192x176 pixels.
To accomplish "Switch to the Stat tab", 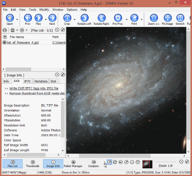I will click(53, 81).
